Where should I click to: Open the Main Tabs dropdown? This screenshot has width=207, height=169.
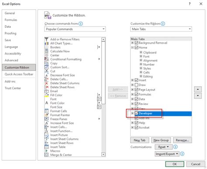pyautogui.click(x=161, y=29)
